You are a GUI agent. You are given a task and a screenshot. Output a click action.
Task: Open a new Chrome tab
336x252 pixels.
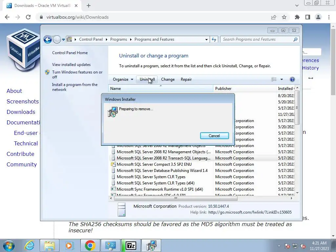[x=89, y=6]
